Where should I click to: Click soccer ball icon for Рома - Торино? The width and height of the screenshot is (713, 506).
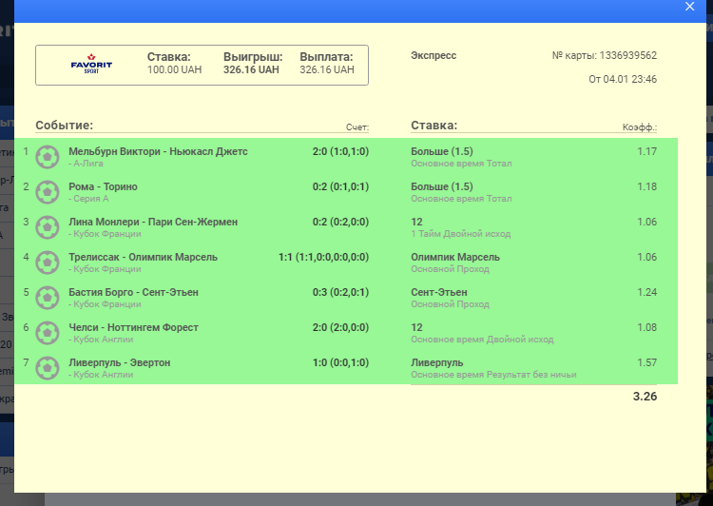(48, 192)
